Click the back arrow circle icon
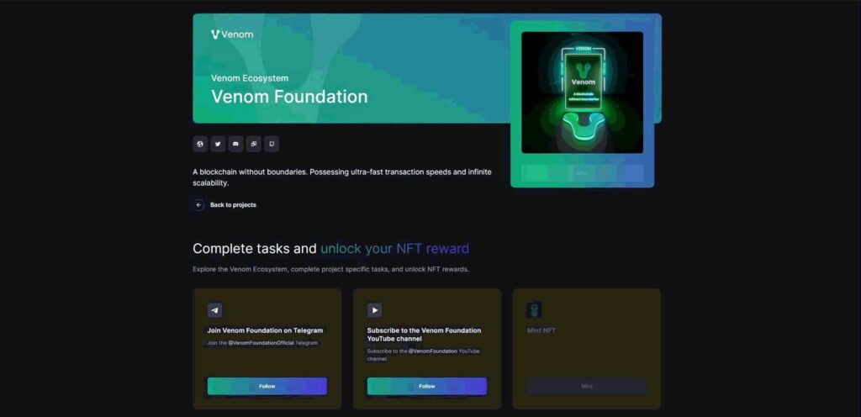This screenshot has width=861, height=417. [198, 204]
